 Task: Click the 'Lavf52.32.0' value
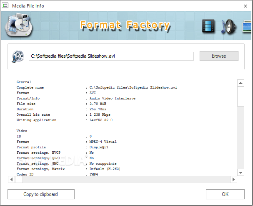[x=101, y=120]
